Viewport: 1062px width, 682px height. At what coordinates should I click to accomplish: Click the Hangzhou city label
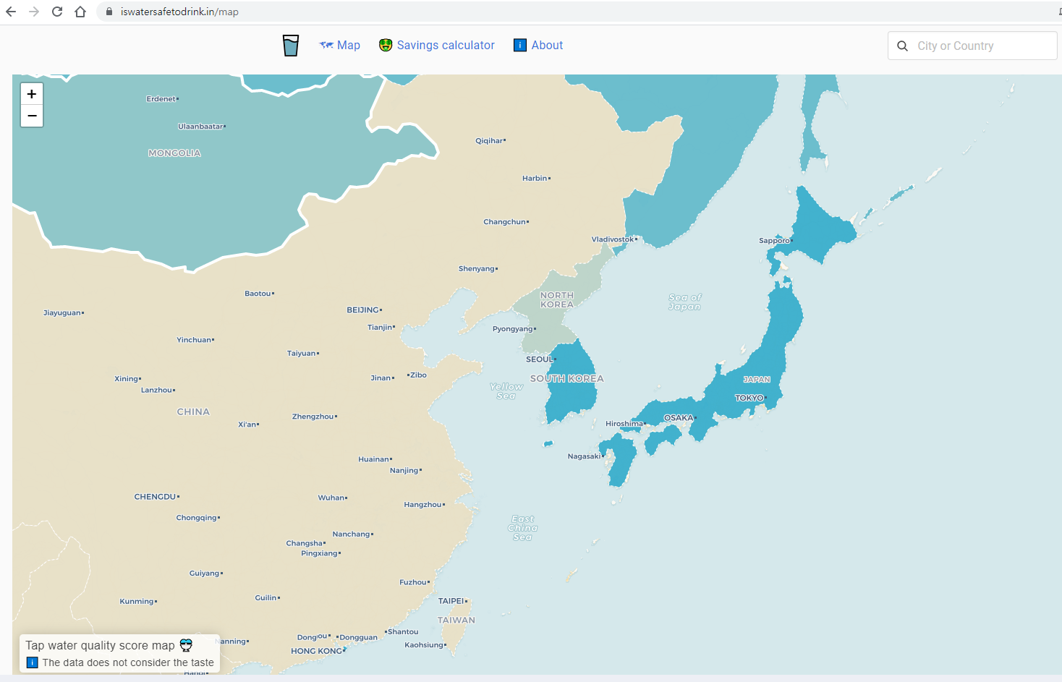(422, 504)
